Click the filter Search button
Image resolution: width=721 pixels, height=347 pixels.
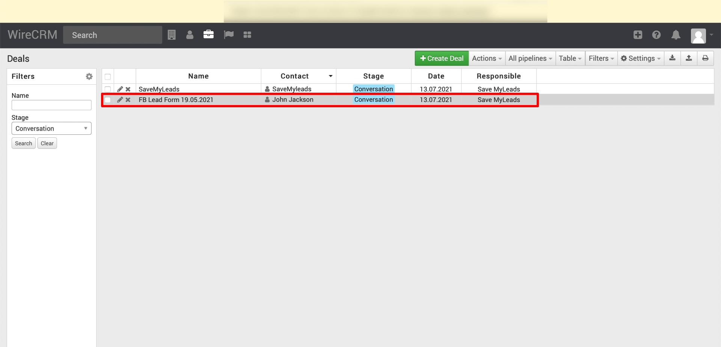23,143
